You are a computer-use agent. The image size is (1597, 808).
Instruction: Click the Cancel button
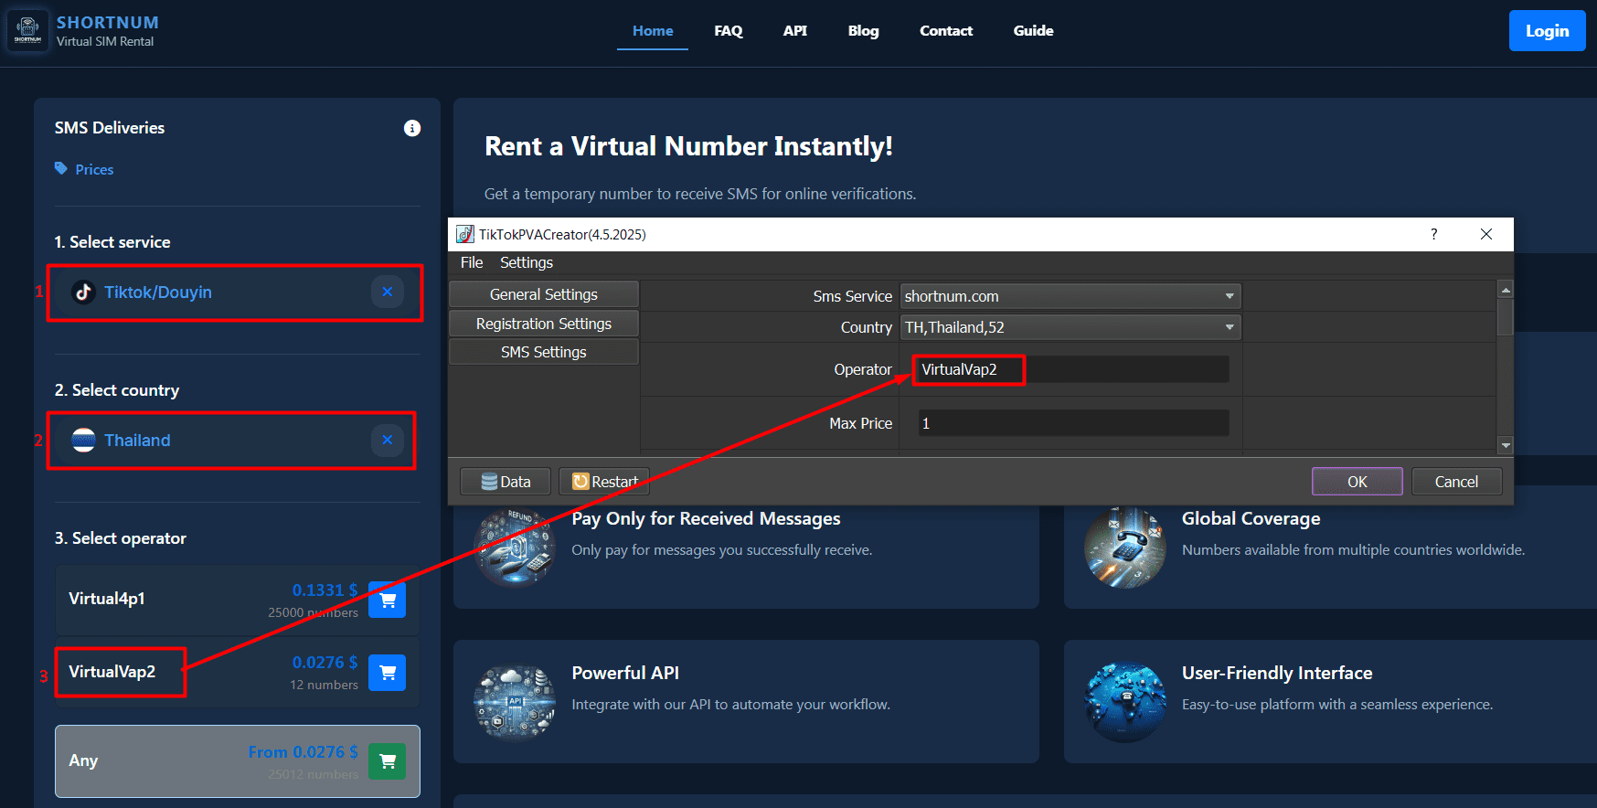point(1456,482)
